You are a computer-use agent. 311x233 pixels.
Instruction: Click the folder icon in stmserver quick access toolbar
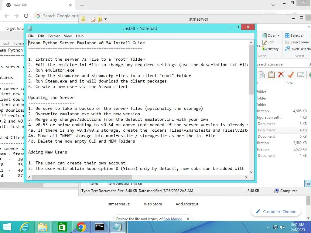point(83,19)
